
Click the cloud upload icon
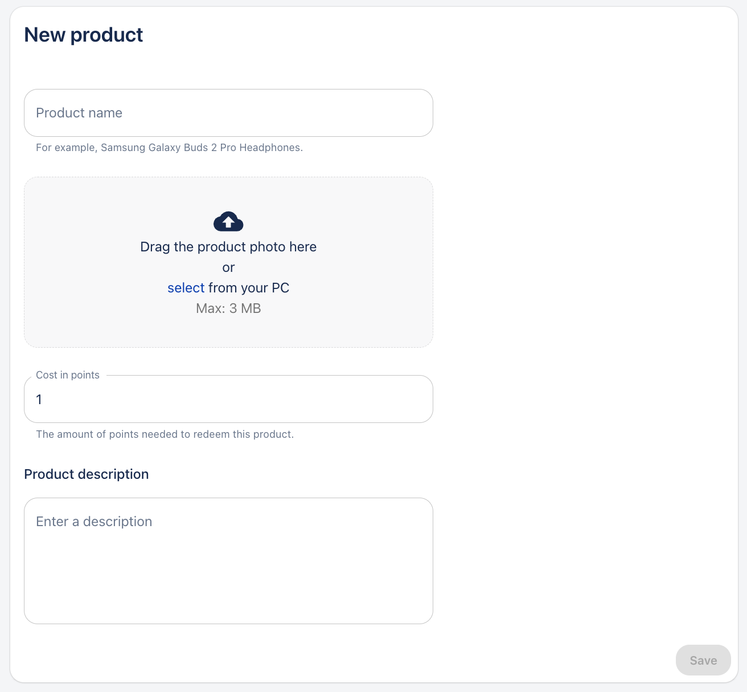coord(228,221)
